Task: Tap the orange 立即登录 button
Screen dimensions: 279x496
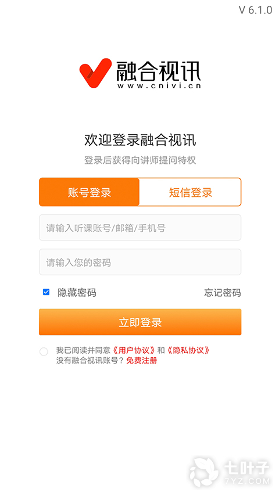Action: (140, 322)
